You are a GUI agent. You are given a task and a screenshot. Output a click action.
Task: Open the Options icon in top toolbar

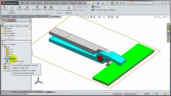coord(123,3)
